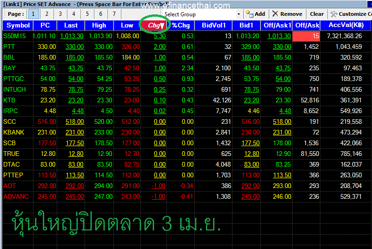Select the BAY symbol
This screenshot has width=372, height=249.
pyautogui.click(x=9, y=68)
